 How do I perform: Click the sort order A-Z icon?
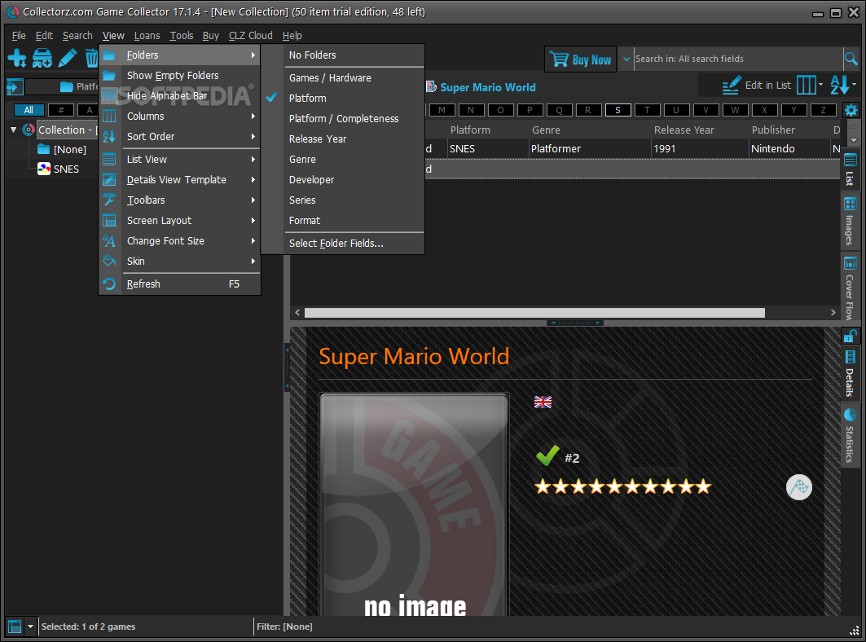click(839, 86)
